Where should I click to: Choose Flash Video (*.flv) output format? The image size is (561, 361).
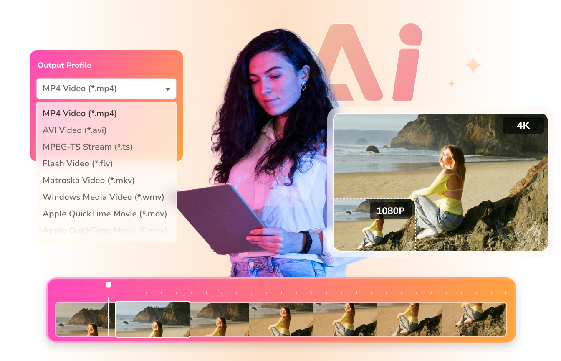77,163
